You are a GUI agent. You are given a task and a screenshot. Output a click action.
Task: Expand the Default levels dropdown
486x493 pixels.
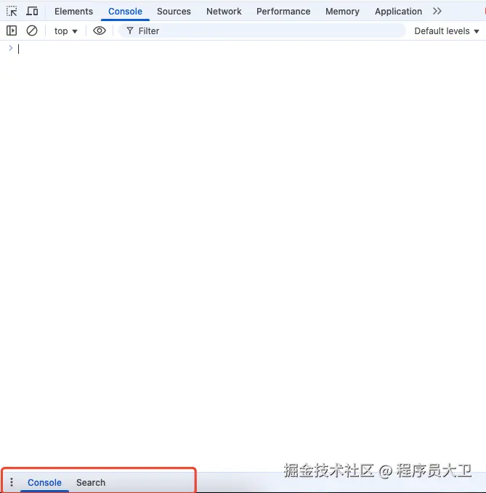[446, 30]
